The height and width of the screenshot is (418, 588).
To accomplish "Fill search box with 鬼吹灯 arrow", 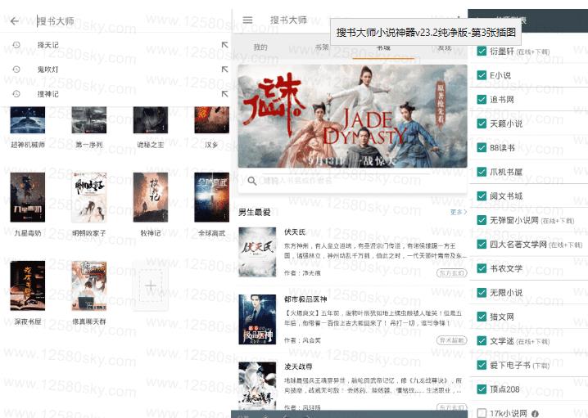I will coord(224,70).
